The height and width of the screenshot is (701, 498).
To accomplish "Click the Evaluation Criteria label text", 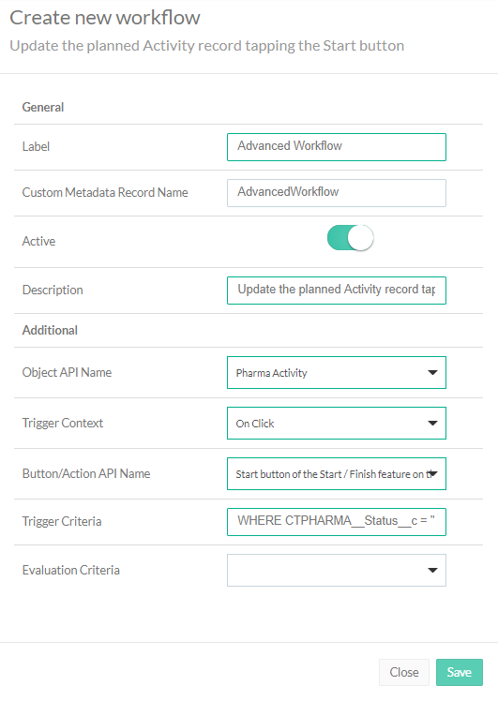I will point(71,571).
